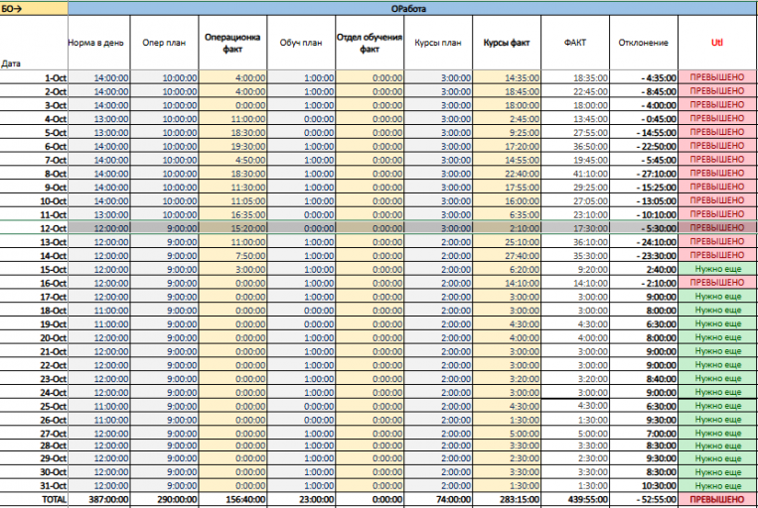This screenshot has width=758, height=508.
Task: Click the 8-Oct ФАКТ value 41:10:00
Action: (x=575, y=174)
